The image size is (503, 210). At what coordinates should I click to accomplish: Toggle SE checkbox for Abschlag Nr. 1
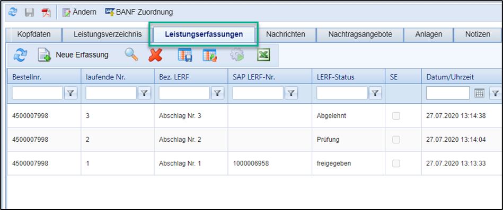click(x=396, y=163)
